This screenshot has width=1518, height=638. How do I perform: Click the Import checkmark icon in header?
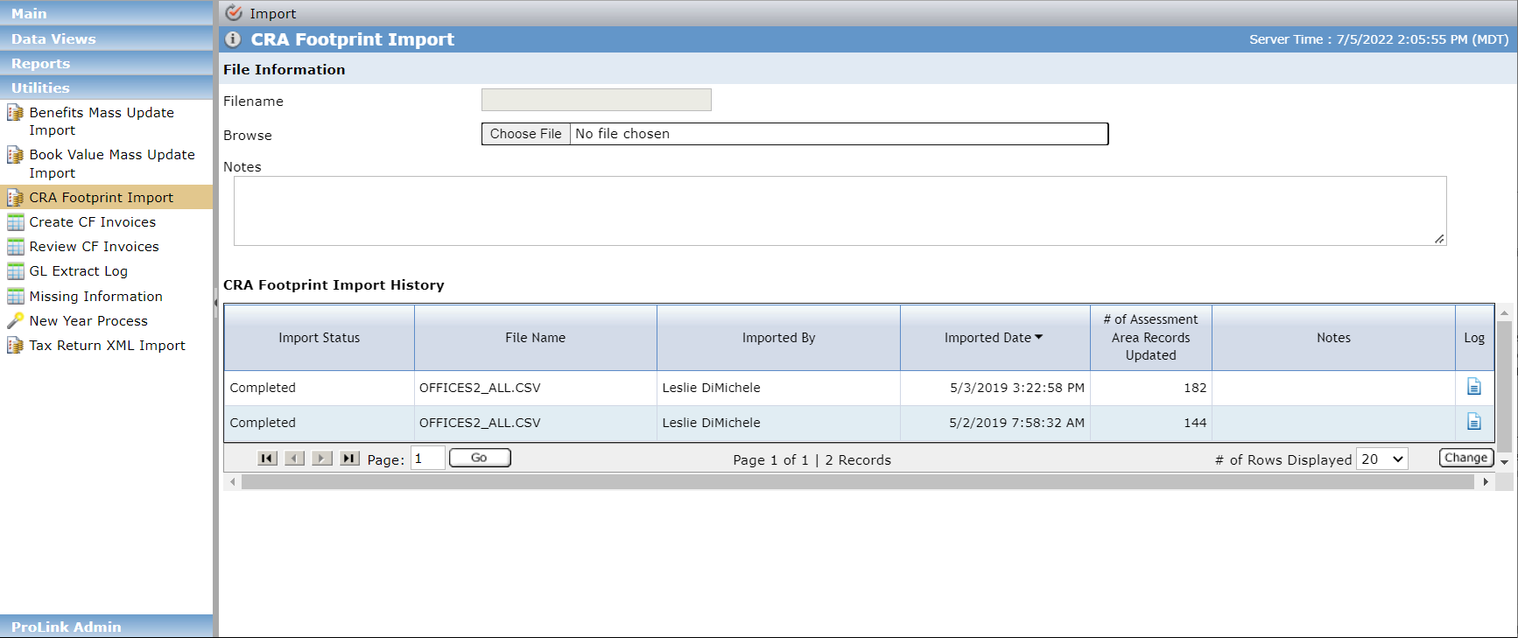click(234, 13)
